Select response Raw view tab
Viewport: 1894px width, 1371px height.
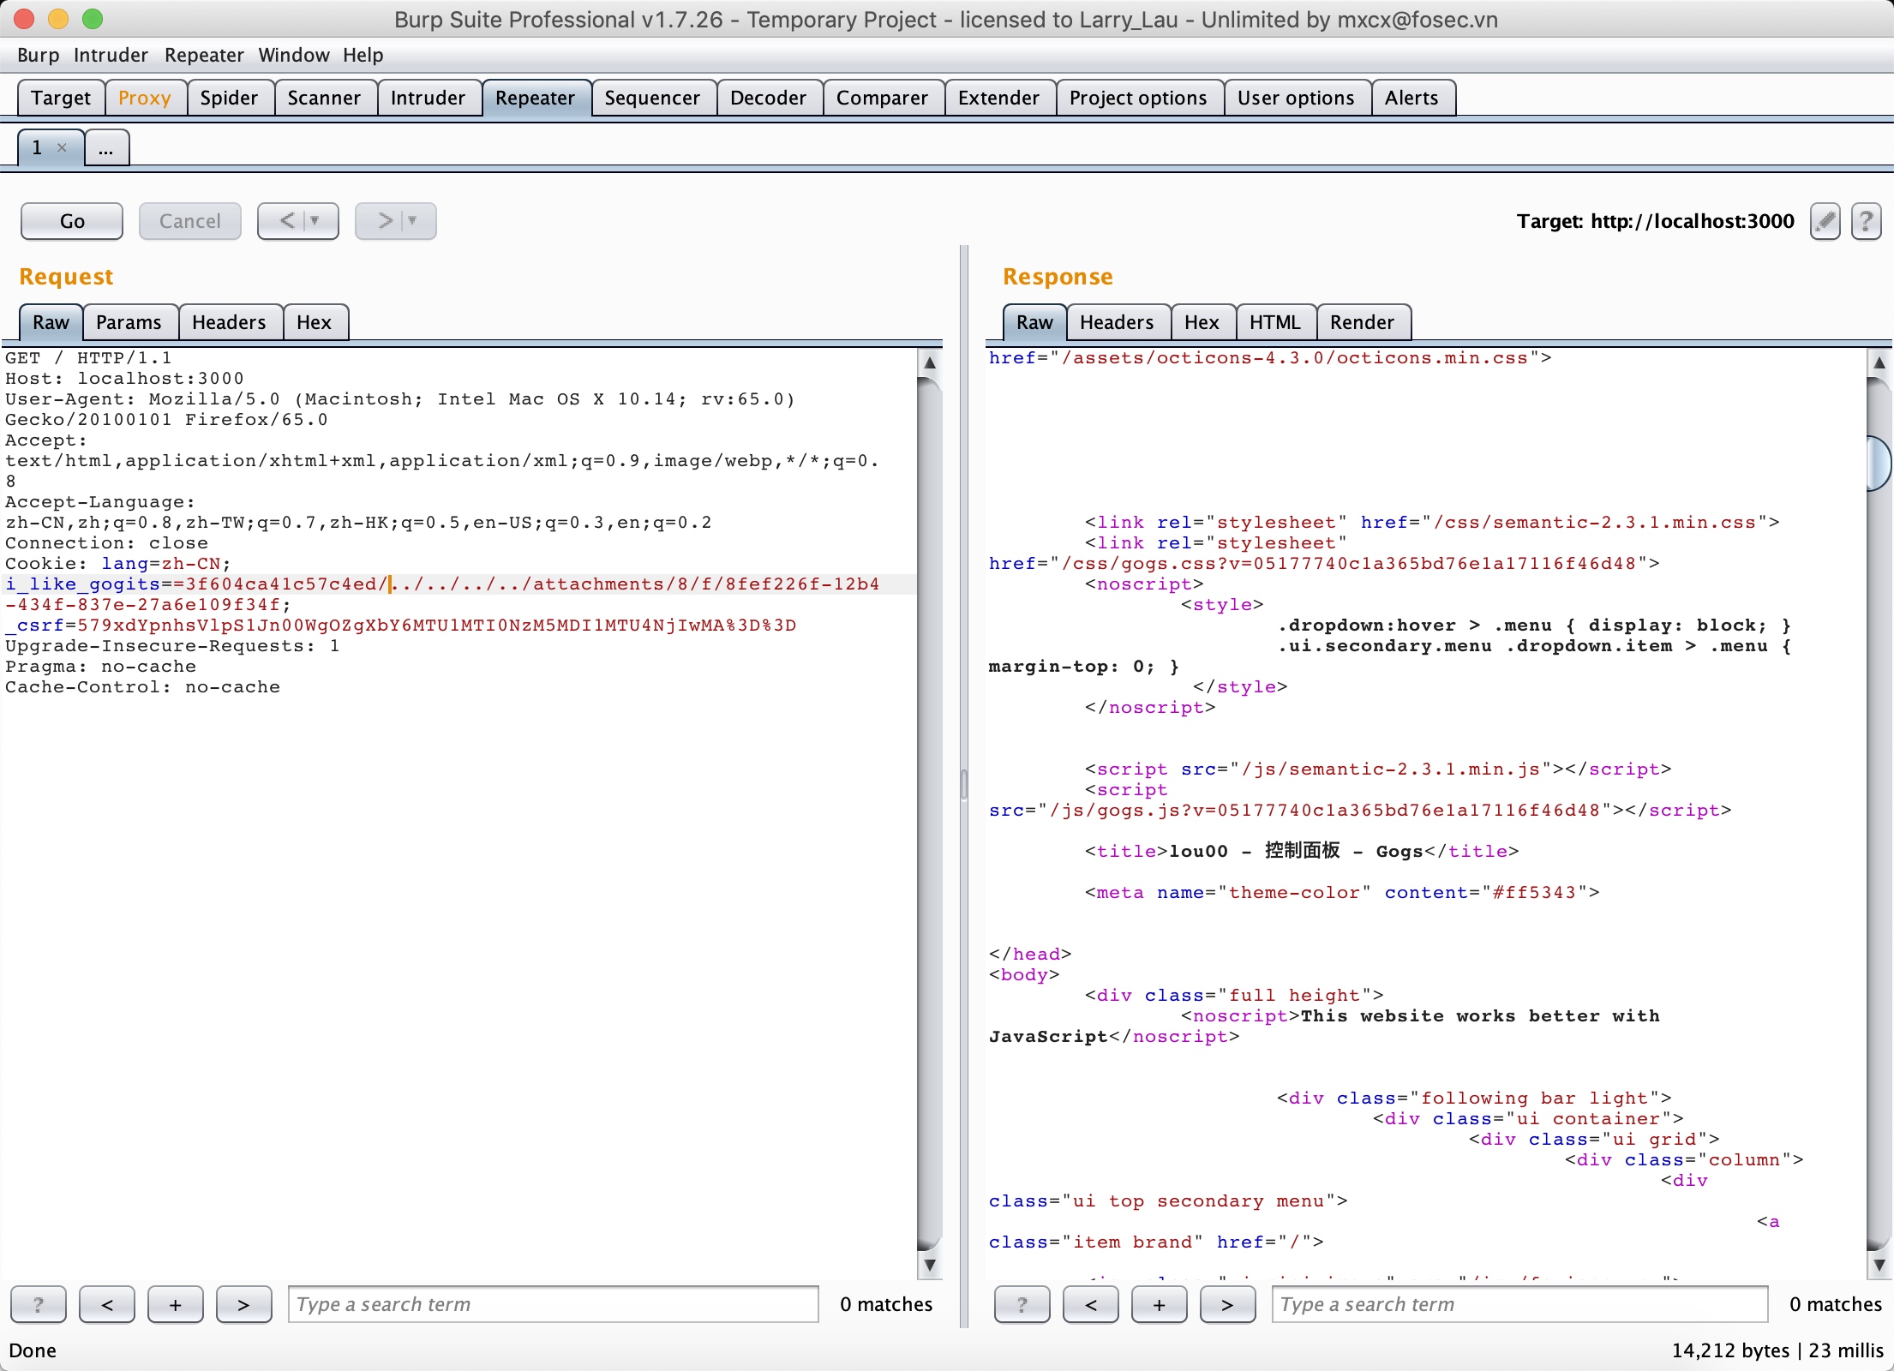[1034, 322]
